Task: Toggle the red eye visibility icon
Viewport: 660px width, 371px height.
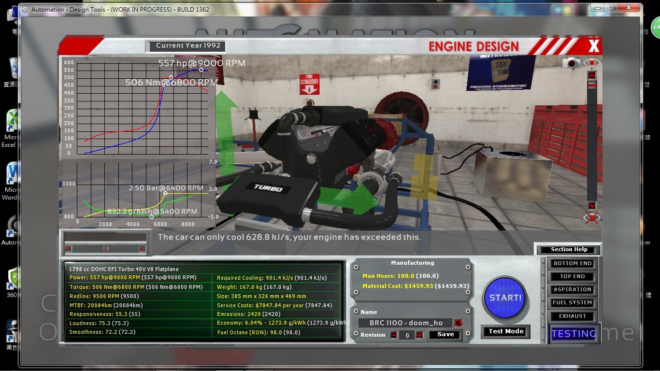Action: coord(592,63)
